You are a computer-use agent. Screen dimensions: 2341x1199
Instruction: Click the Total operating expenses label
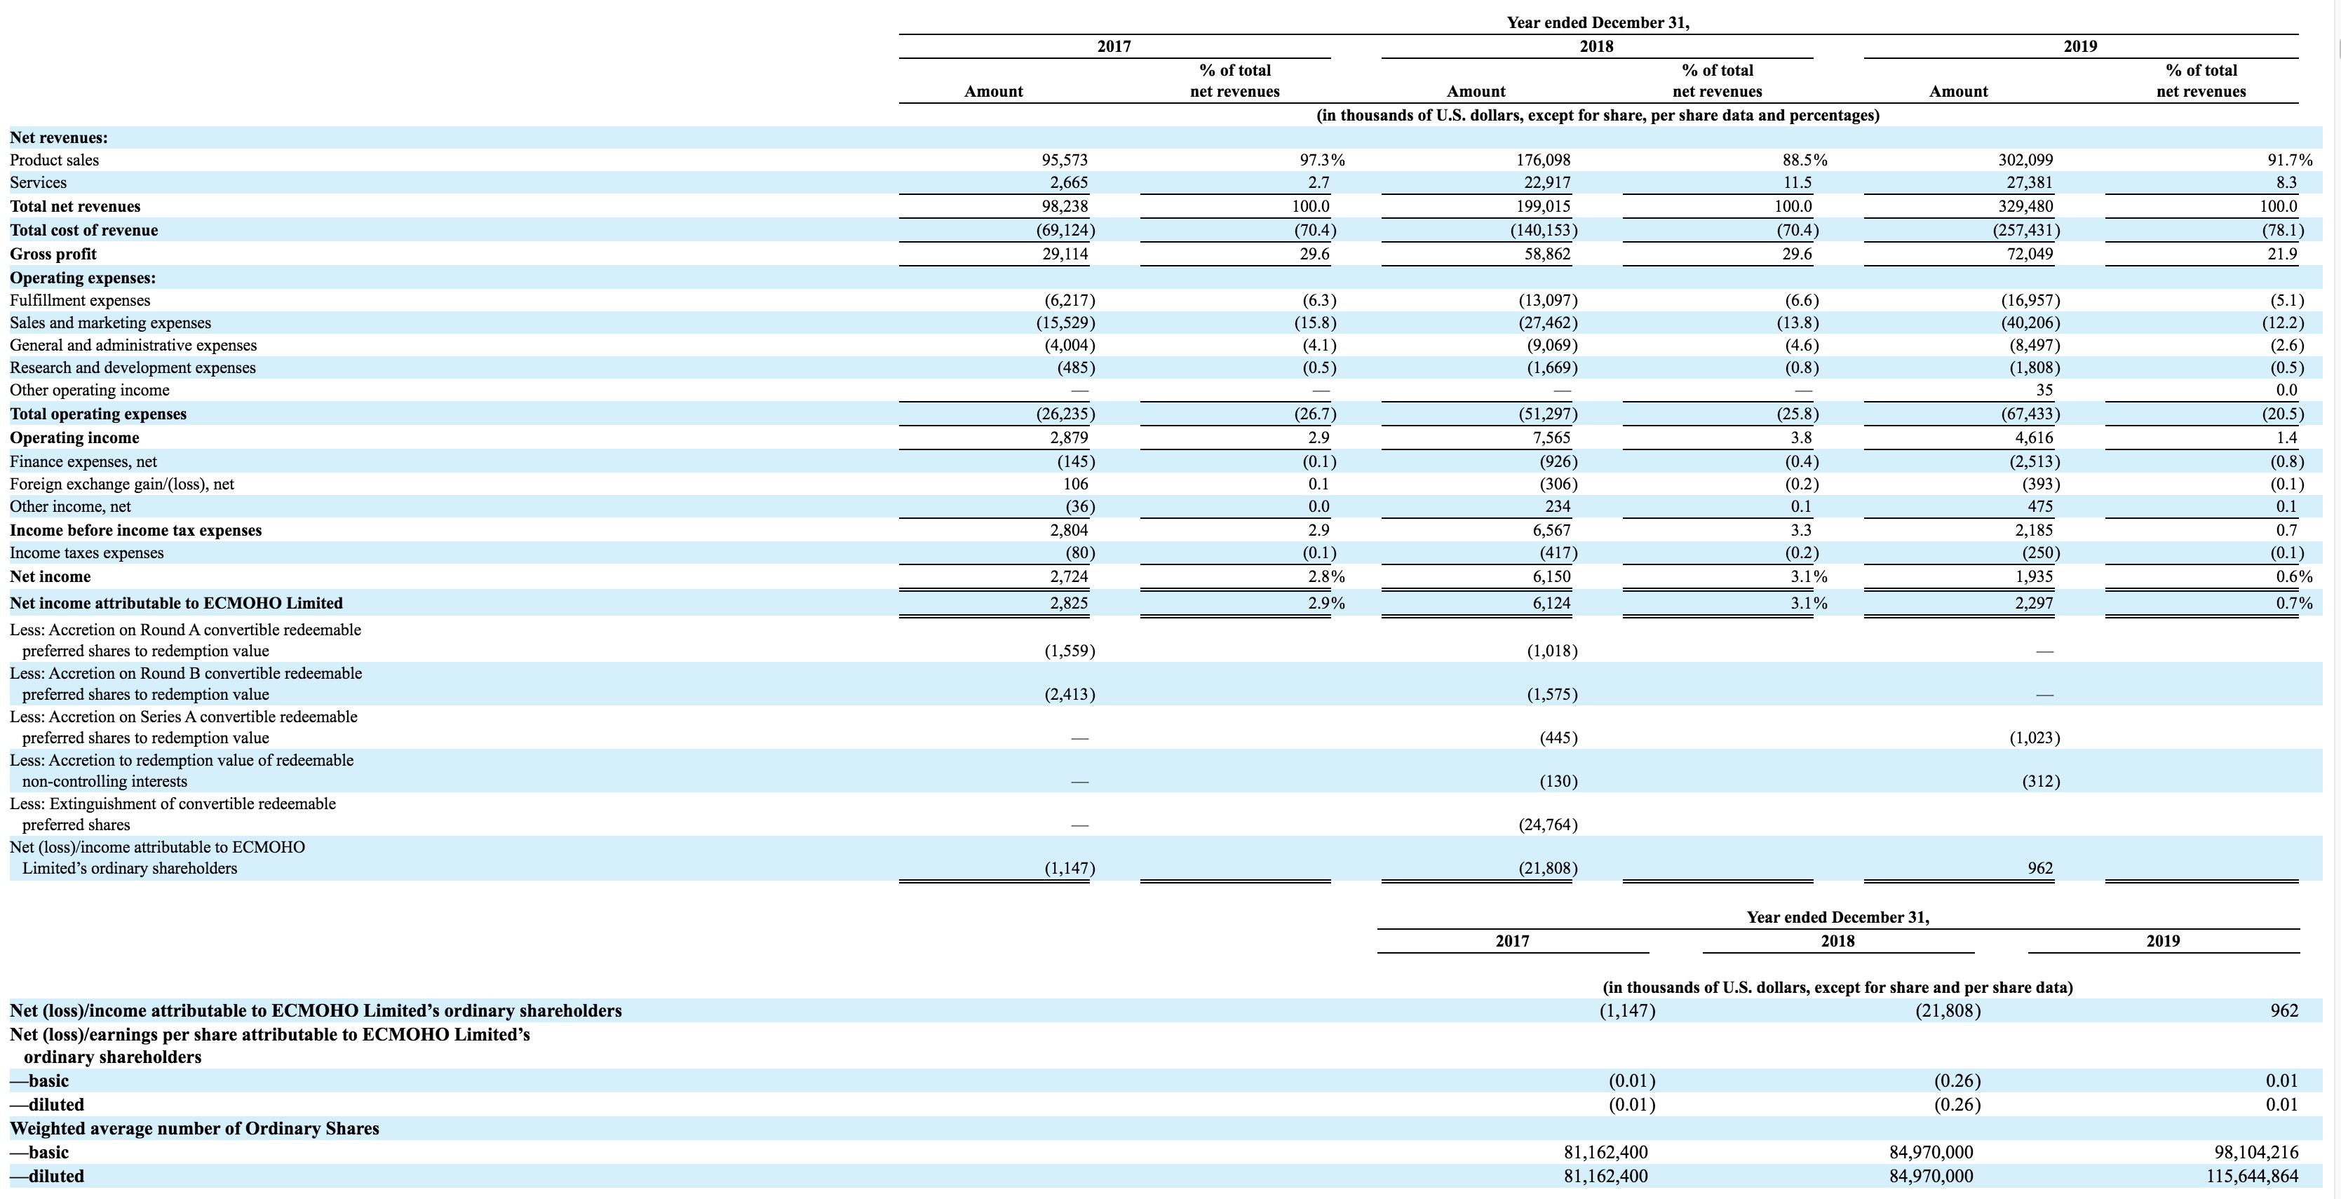click(x=98, y=414)
